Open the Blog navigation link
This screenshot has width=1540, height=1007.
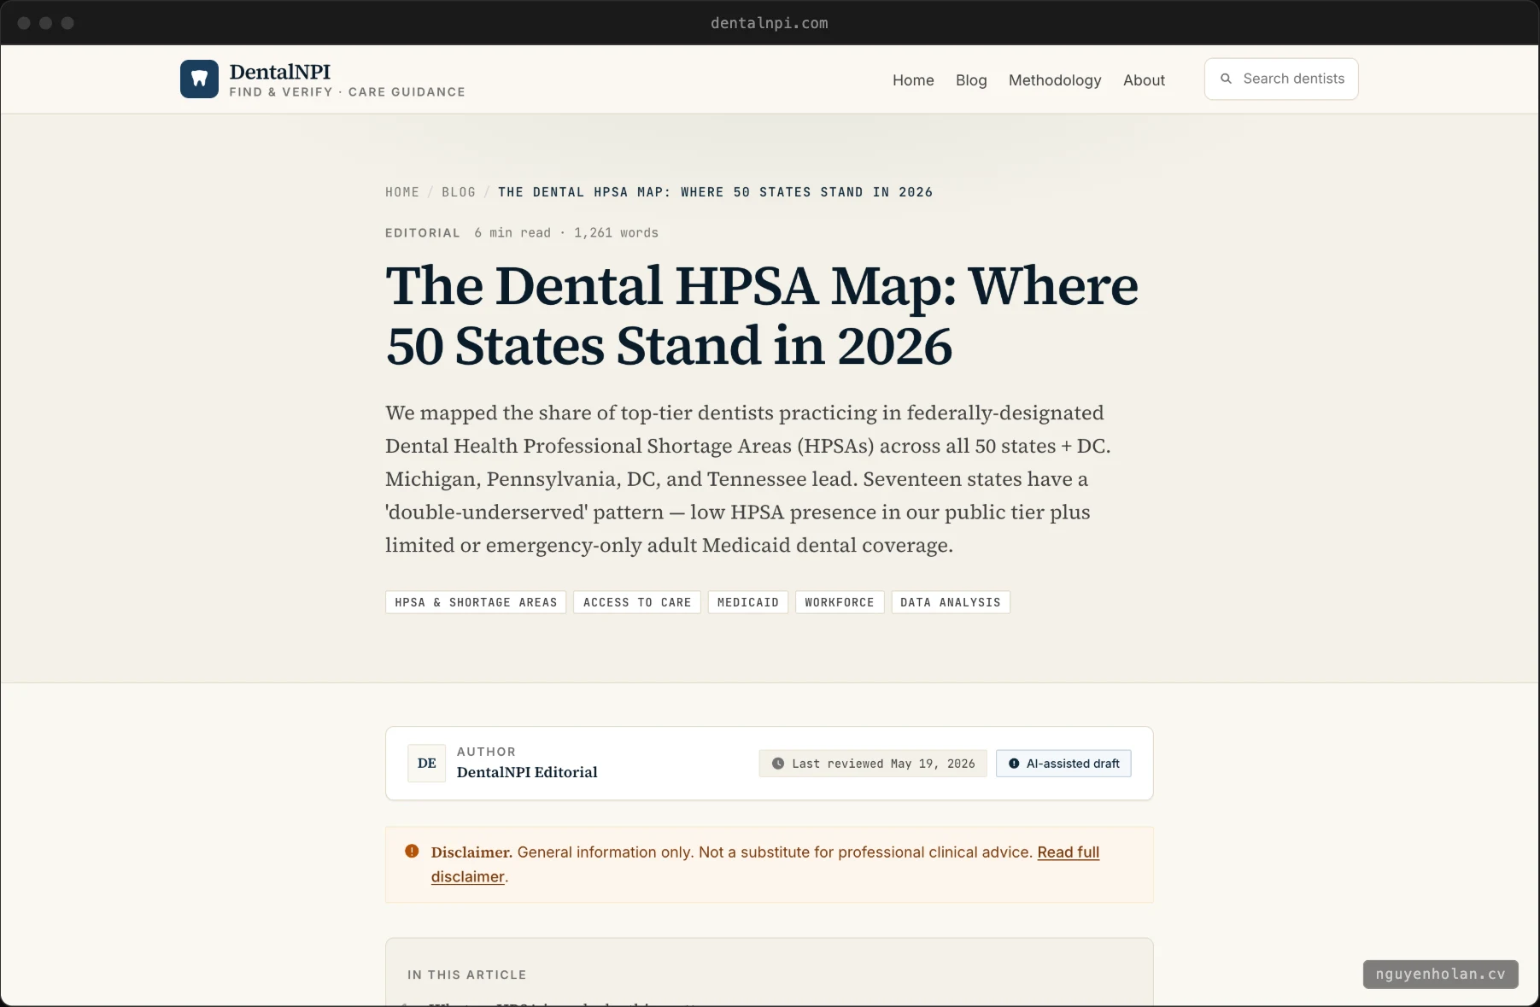971,80
